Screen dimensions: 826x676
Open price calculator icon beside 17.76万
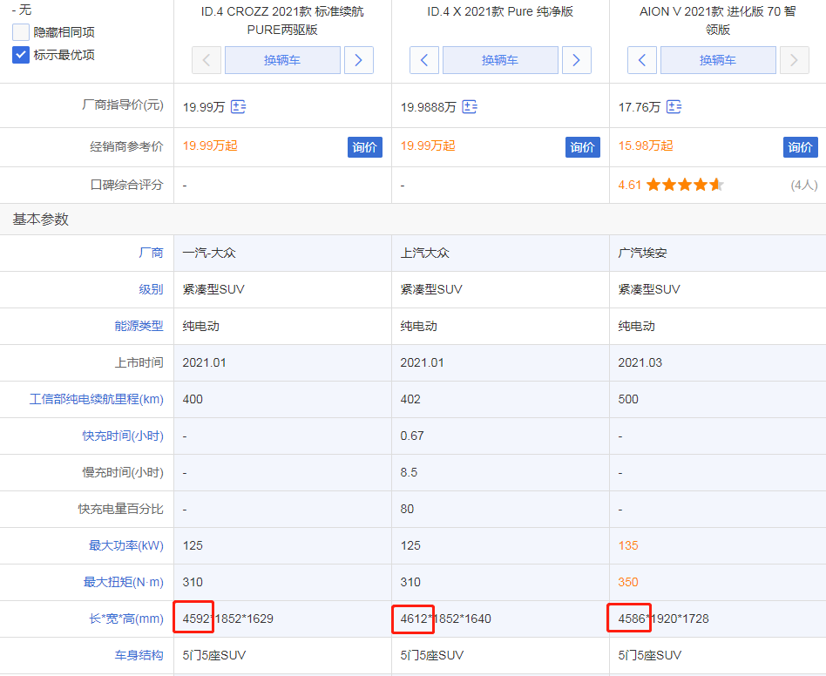(x=674, y=107)
